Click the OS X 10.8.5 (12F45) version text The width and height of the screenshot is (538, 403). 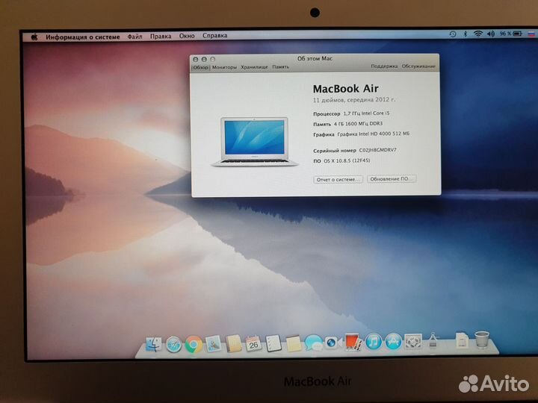click(x=347, y=160)
